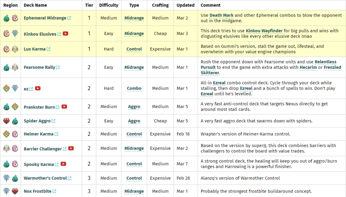
Task: Click the Combo type link in ez row
Action: pyautogui.click(x=134, y=89)
